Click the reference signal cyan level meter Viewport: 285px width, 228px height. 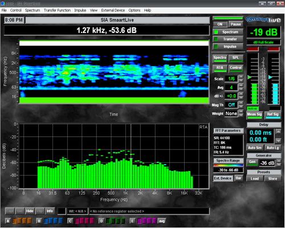(275, 93)
